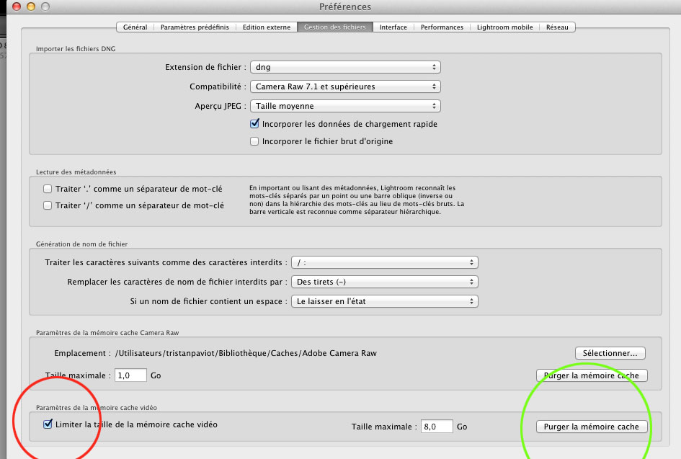Open the Réseau tab
The height and width of the screenshot is (459, 681).
556,27
